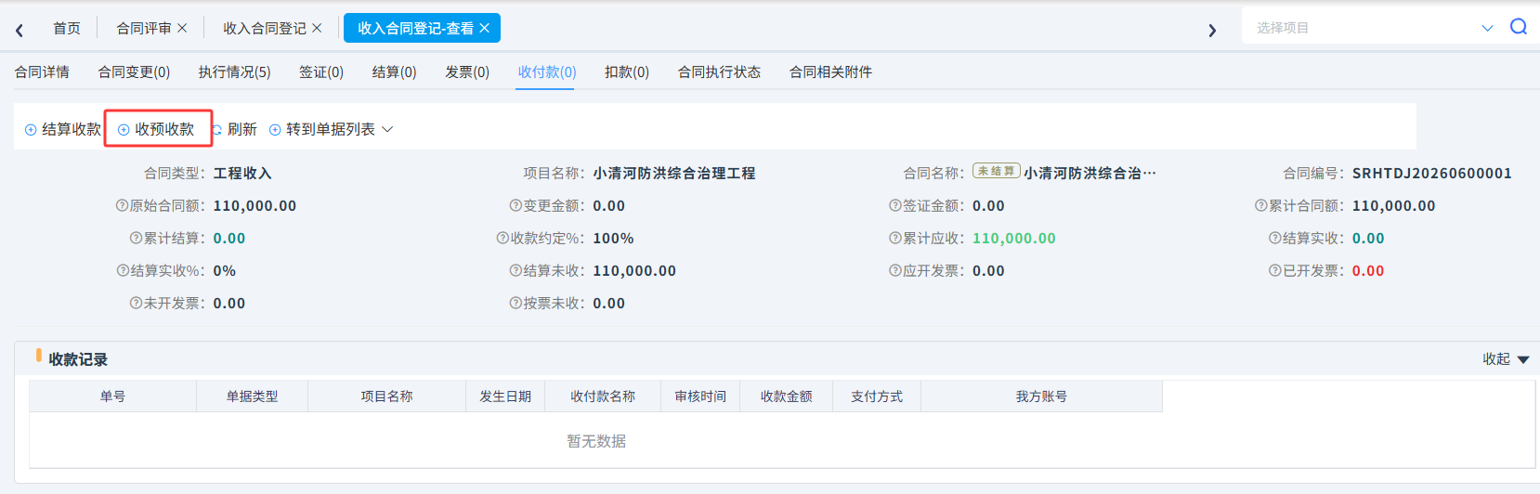Open the 扣款(0) sub-tab
The height and width of the screenshot is (494, 1540).
pyautogui.click(x=627, y=71)
